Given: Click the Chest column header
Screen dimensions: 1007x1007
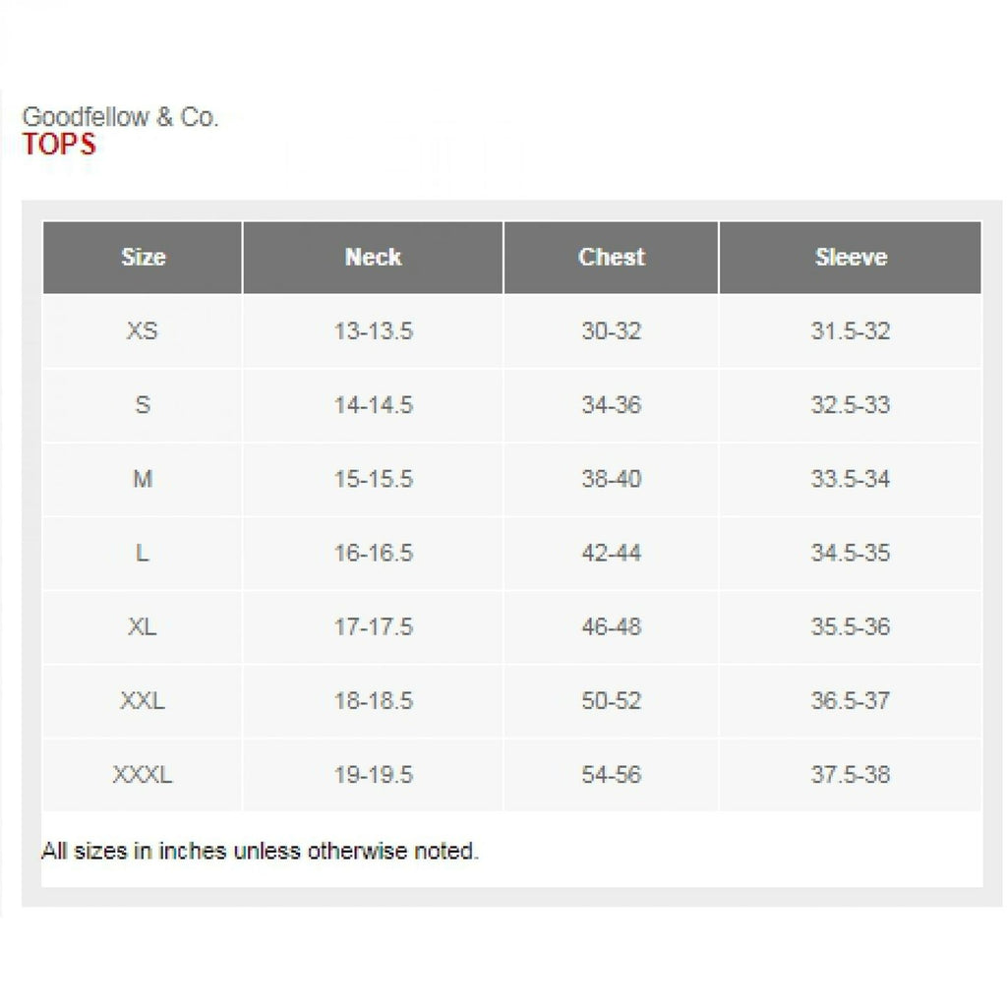Looking at the screenshot, I should [612, 258].
